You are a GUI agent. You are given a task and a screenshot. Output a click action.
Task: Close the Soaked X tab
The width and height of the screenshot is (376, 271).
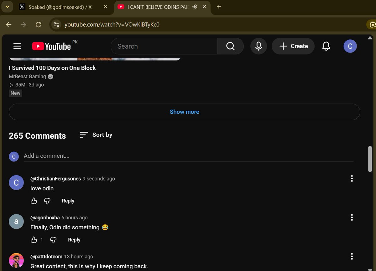click(x=106, y=7)
